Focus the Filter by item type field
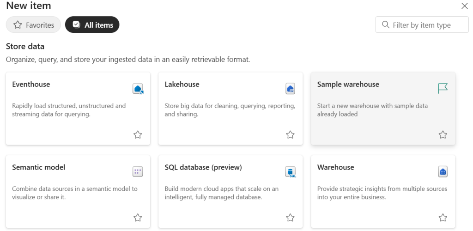Image resolution: width=473 pixels, height=231 pixels. (x=427, y=25)
